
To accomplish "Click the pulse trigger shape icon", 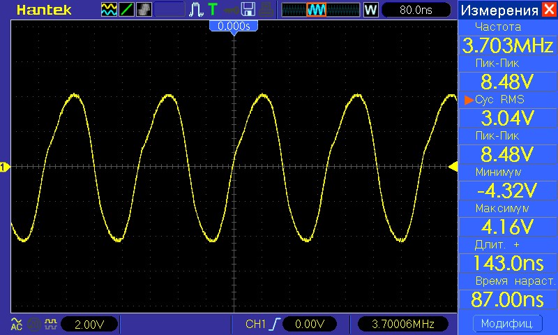I will [x=196, y=10].
